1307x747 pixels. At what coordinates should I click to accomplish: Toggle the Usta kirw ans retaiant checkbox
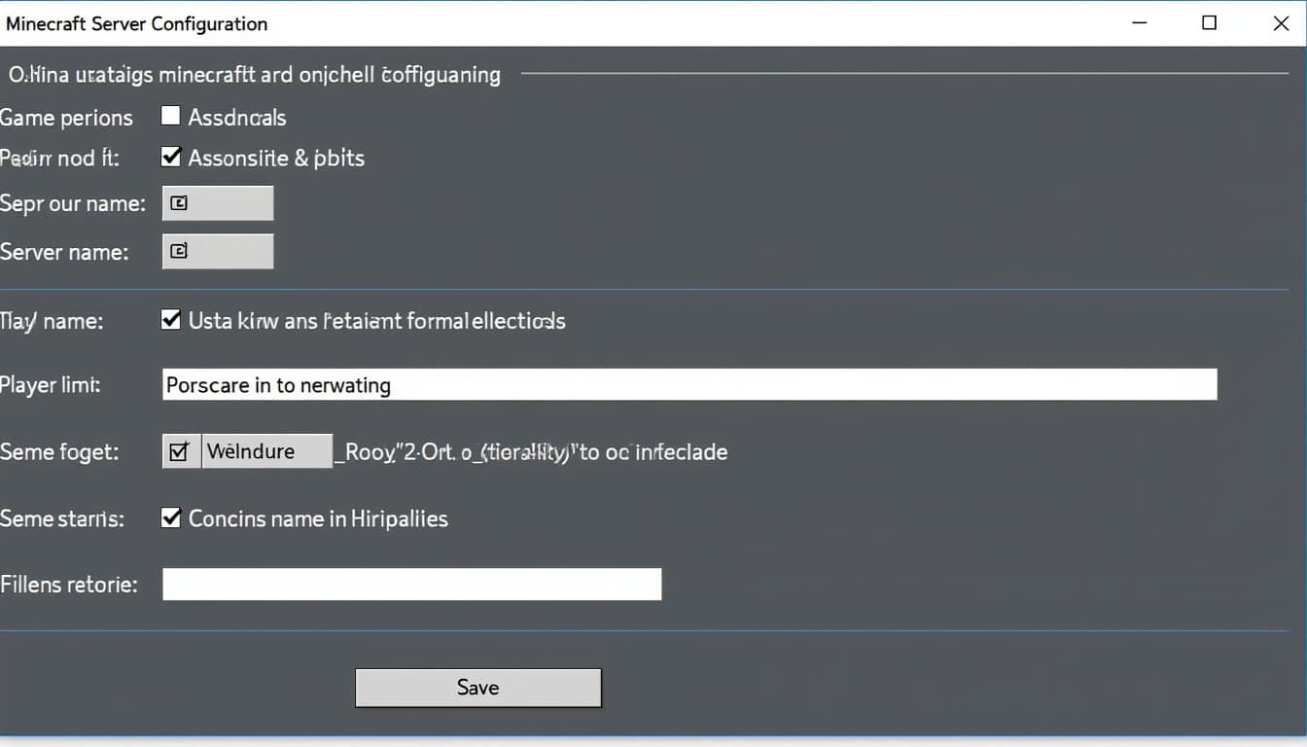[x=171, y=320]
